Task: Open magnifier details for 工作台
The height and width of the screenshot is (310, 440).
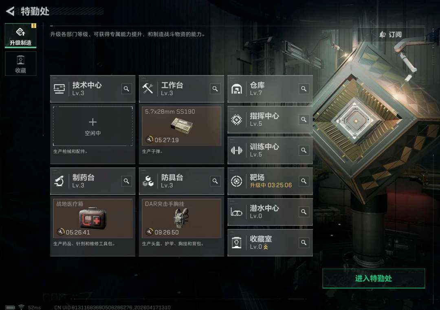Action: click(x=215, y=89)
